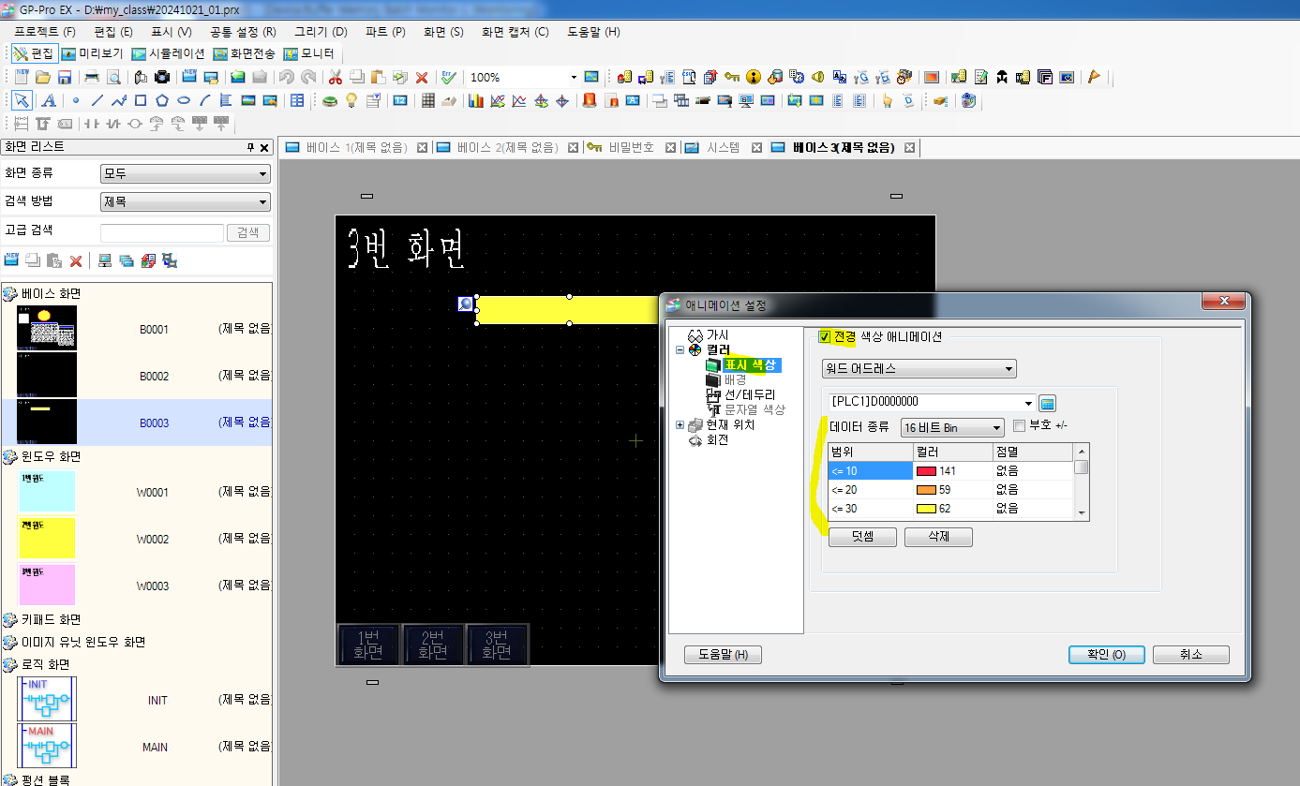Click the Save project icon in toolbar

click(x=65, y=77)
